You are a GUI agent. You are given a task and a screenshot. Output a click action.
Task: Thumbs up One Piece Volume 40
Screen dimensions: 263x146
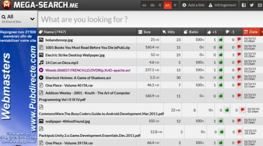coord(221,85)
